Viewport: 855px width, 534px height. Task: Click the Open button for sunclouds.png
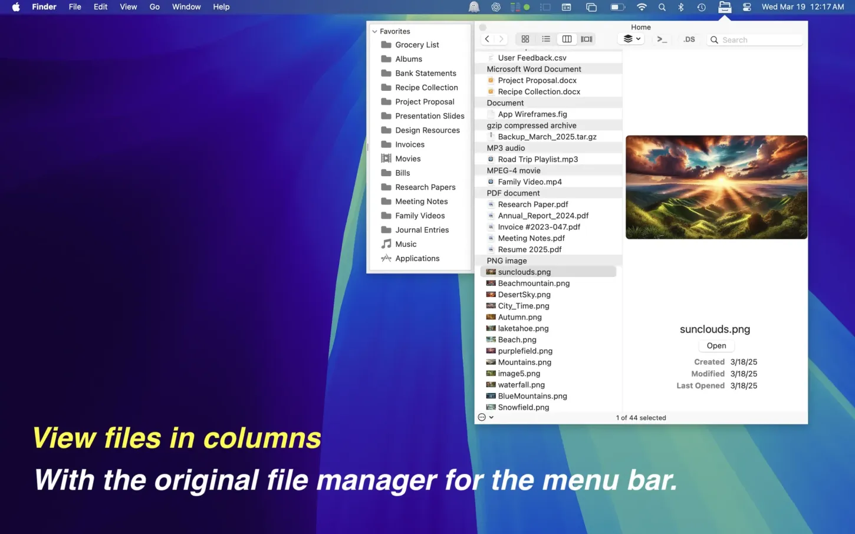tap(716, 346)
